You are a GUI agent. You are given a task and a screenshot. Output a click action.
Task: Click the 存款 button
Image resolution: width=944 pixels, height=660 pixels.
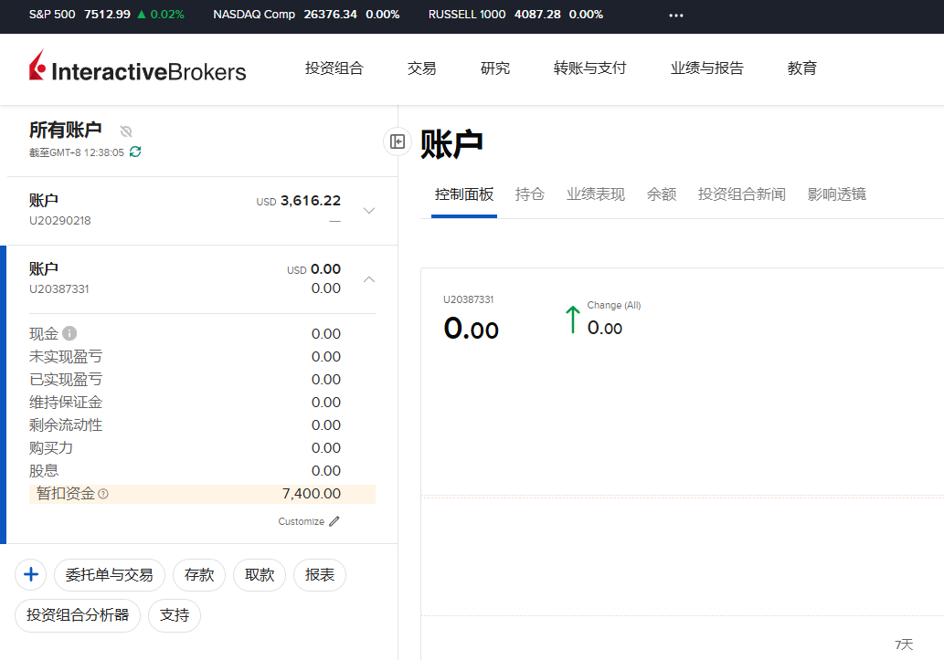[x=199, y=574]
